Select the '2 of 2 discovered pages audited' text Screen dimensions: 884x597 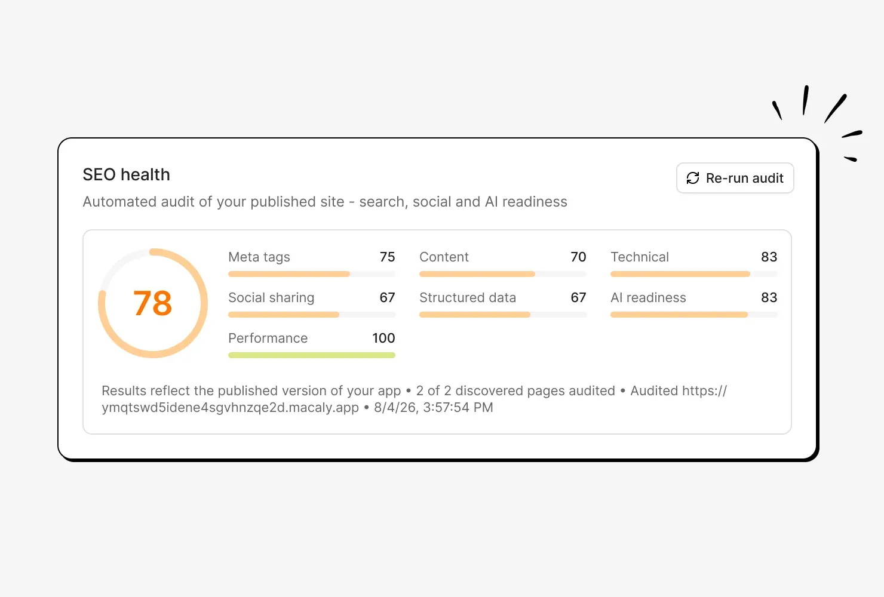515,390
